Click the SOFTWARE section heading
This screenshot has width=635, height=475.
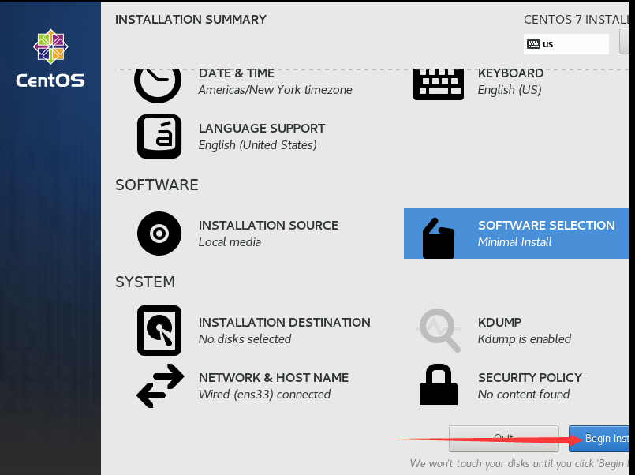coord(157,185)
